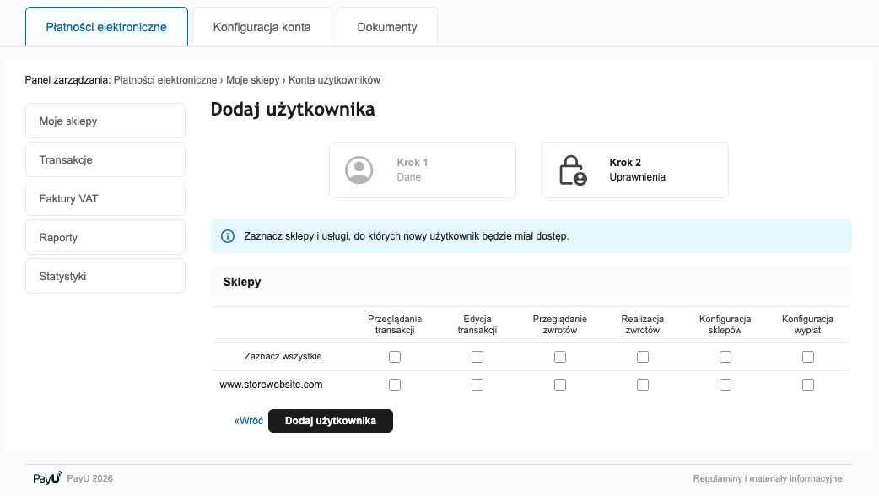
Task: Tick Konfiguracja sklepów for www.storewebsite.com
Action: click(725, 385)
